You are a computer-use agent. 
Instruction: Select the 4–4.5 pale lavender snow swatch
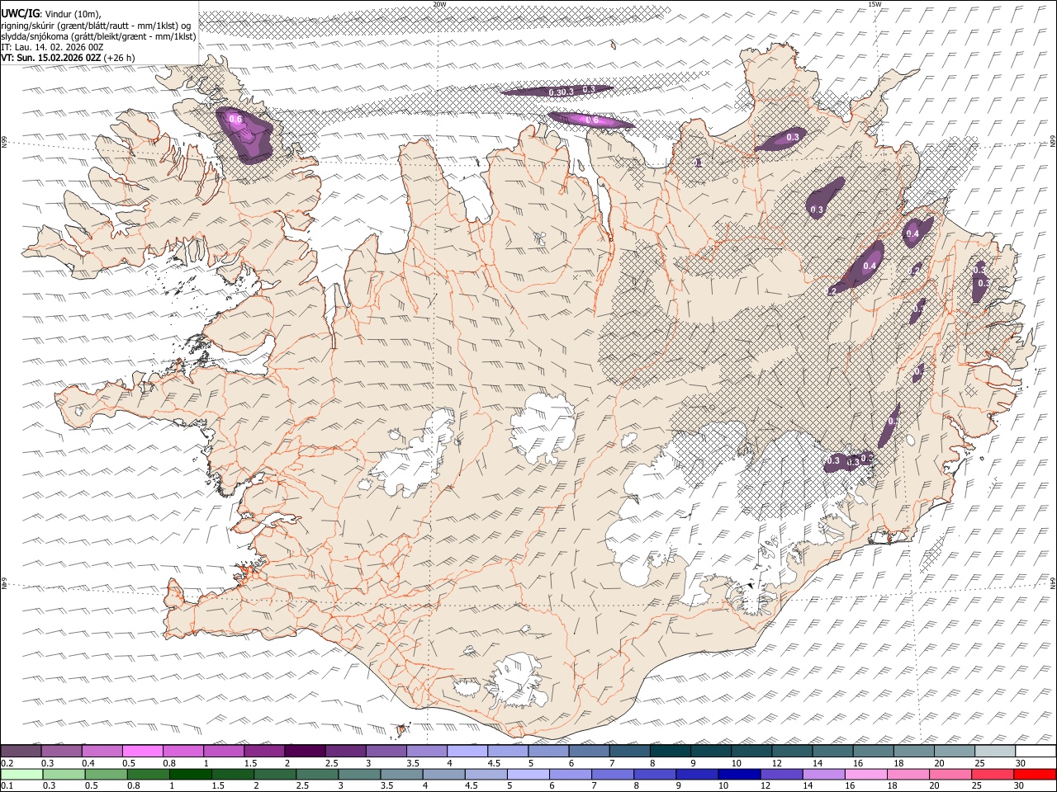pos(467,752)
